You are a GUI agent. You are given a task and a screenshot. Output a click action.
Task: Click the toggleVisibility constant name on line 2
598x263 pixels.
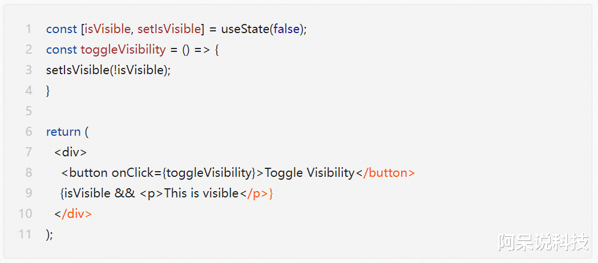(123, 50)
